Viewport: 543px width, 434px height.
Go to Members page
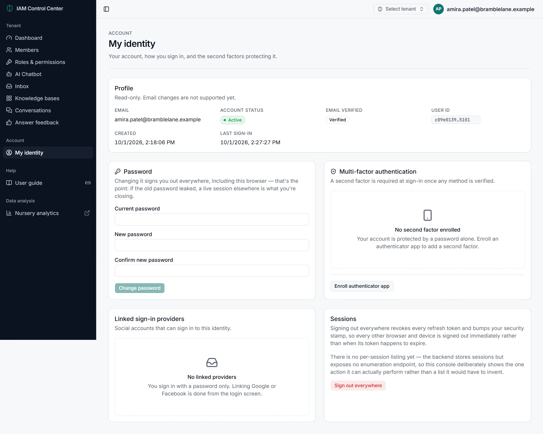(x=48, y=50)
